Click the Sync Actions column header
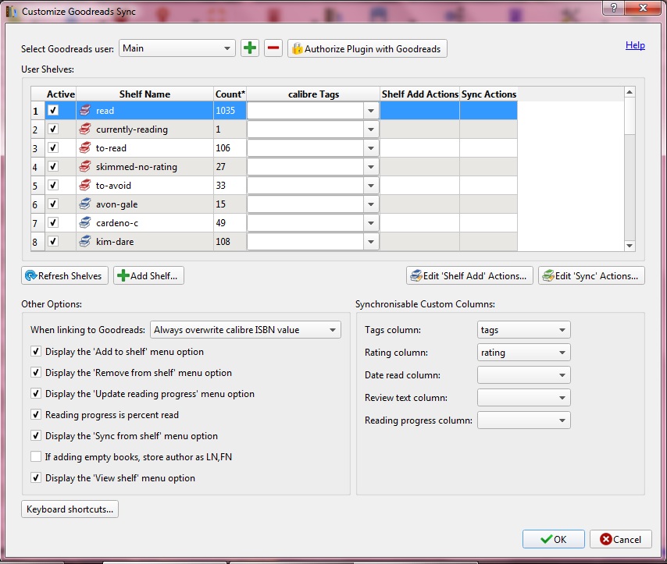 [x=489, y=94]
